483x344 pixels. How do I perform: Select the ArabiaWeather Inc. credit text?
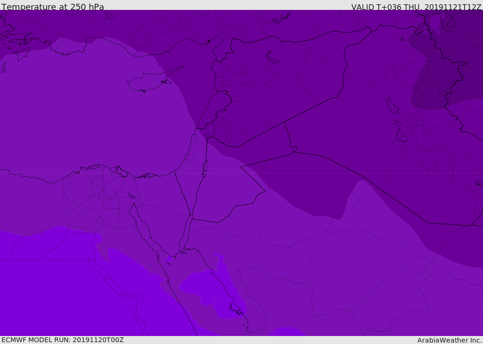point(450,340)
